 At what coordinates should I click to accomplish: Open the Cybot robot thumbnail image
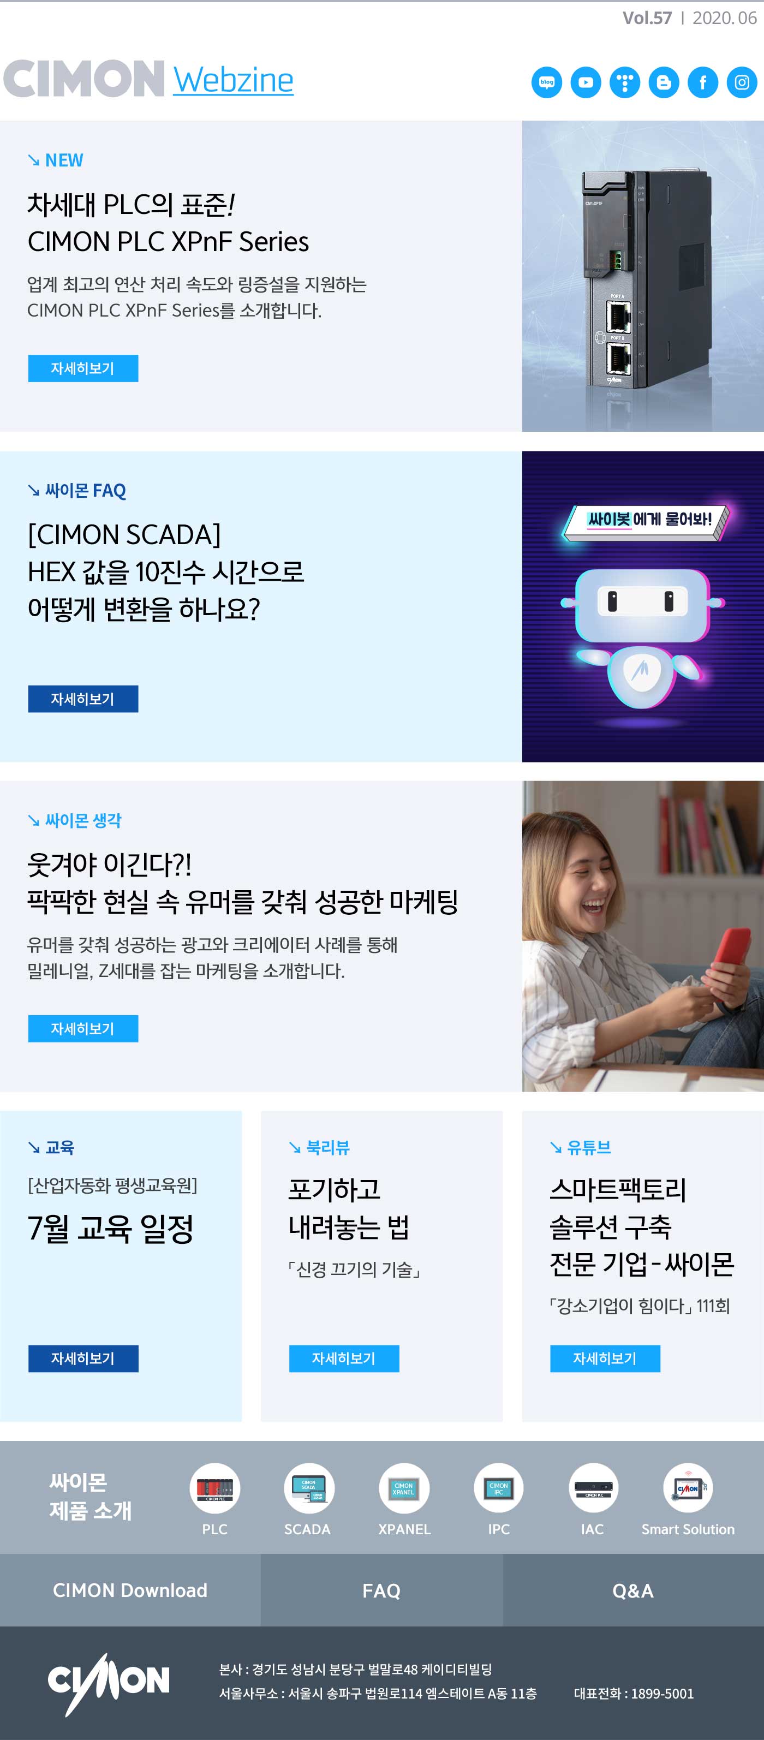pos(643,606)
